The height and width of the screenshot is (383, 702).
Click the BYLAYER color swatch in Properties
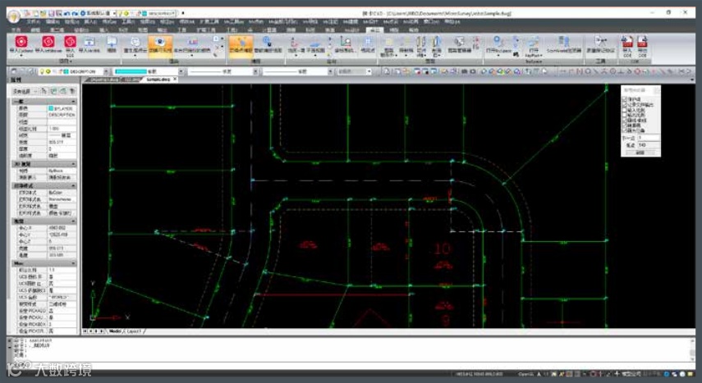point(51,108)
